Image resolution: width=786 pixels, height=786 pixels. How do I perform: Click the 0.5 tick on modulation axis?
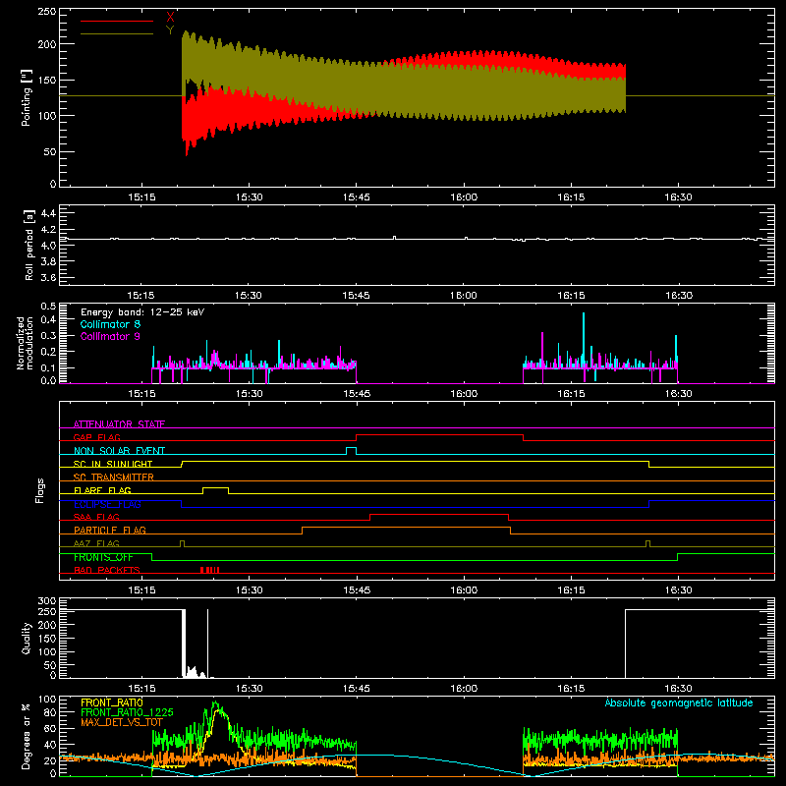coord(48,307)
